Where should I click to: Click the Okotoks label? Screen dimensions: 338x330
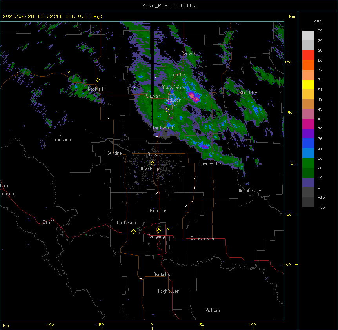click(162, 274)
